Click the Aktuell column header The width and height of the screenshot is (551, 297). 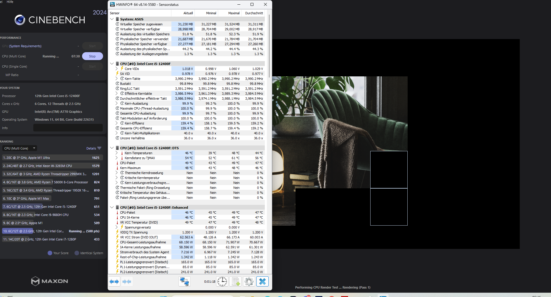(x=183, y=13)
